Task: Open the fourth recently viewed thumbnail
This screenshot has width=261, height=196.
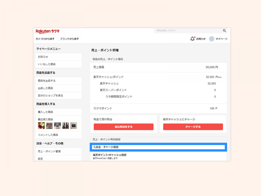Action: click(x=65, y=125)
